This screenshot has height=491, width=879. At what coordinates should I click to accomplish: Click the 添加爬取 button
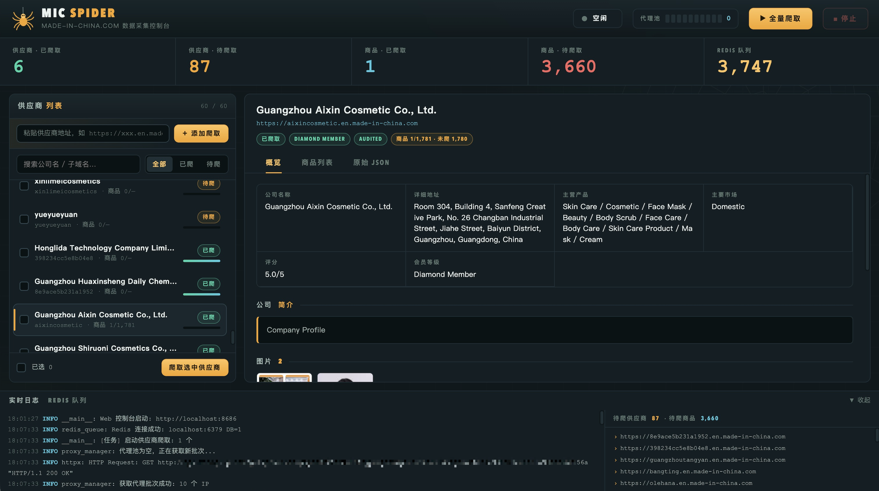[201, 133]
